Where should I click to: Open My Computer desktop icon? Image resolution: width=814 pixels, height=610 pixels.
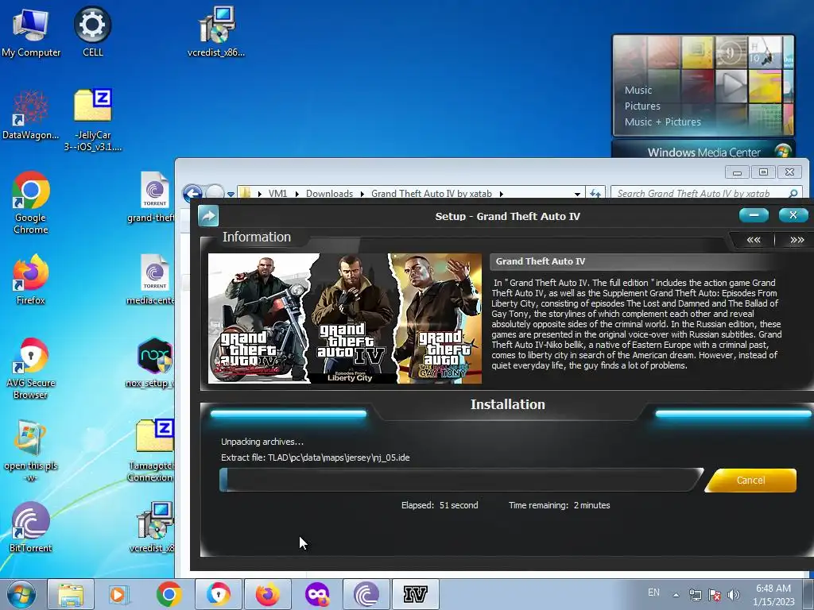tap(31, 33)
